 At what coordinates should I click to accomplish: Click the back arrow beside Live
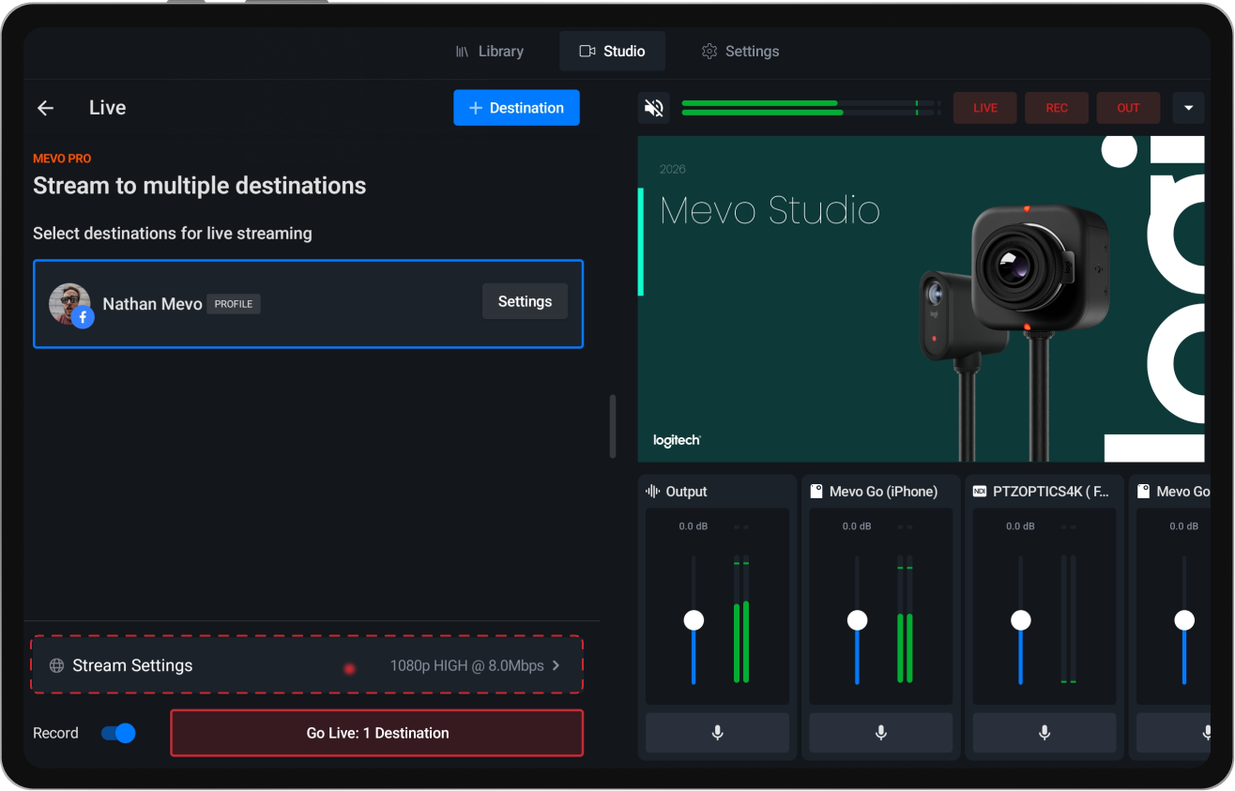(x=45, y=107)
